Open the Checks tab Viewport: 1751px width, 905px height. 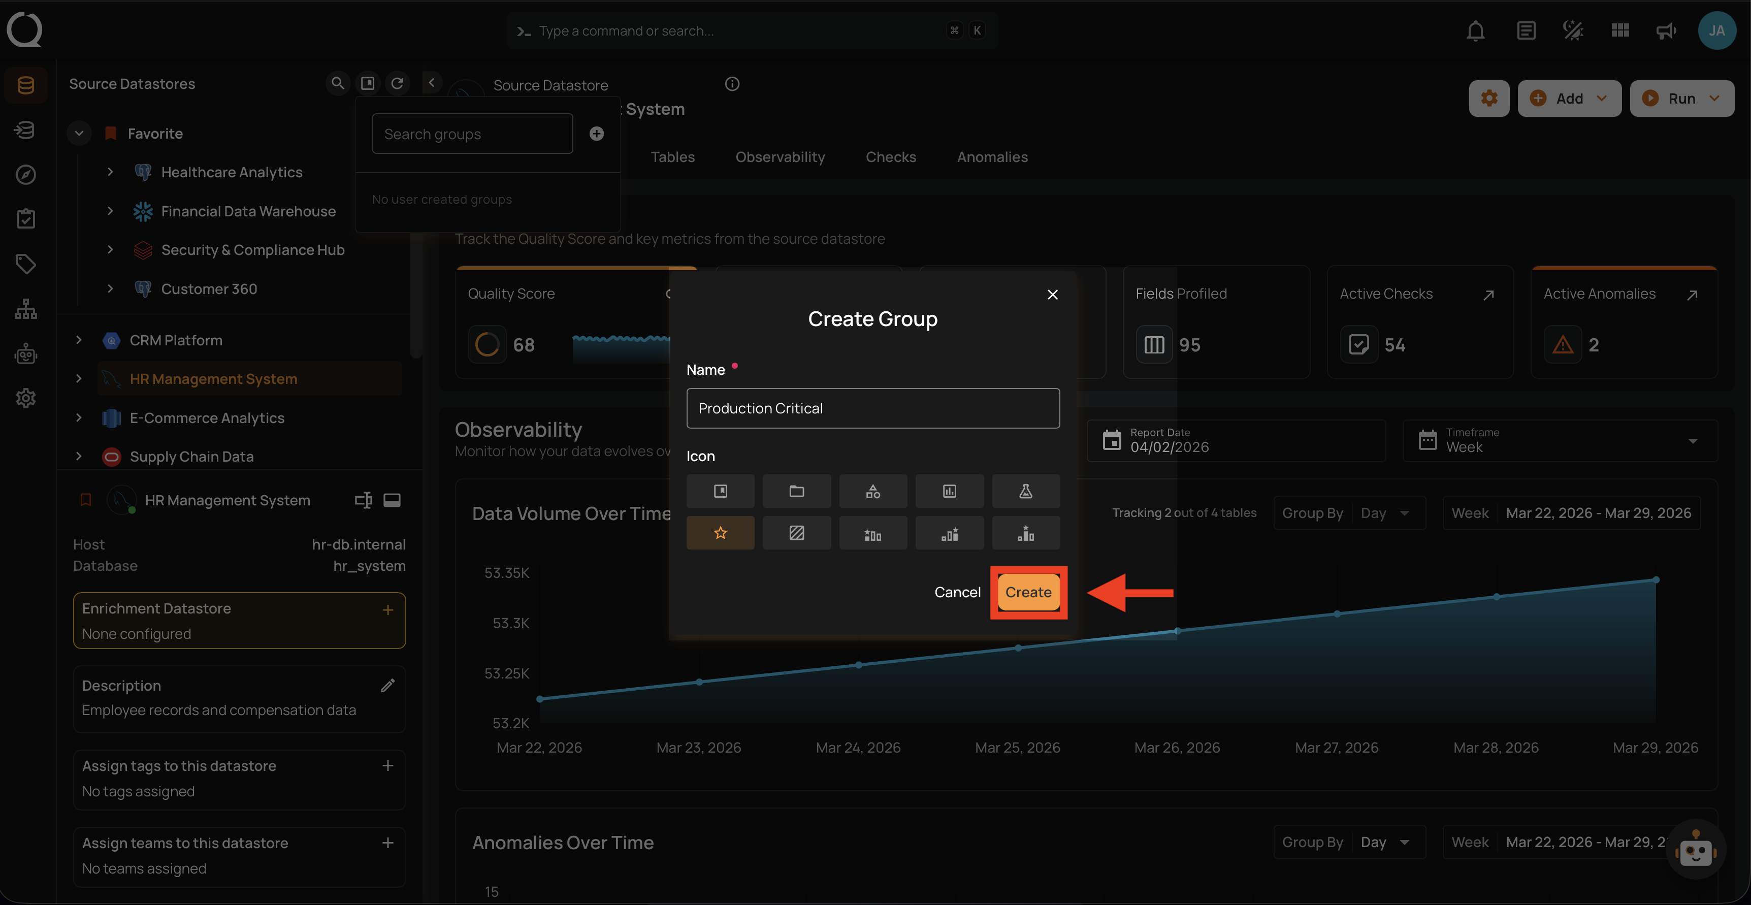[890, 156]
